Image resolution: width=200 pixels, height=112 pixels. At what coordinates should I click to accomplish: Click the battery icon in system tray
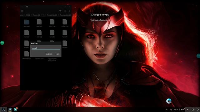coord(179,110)
